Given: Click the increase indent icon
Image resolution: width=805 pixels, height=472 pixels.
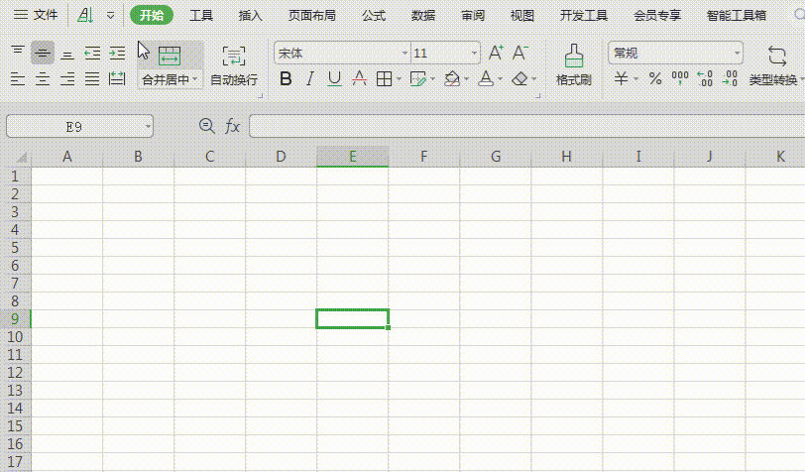Looking at the screenshot, I should click(x=117, y=54).
